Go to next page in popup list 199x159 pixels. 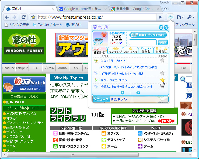(x=138, y=93)
